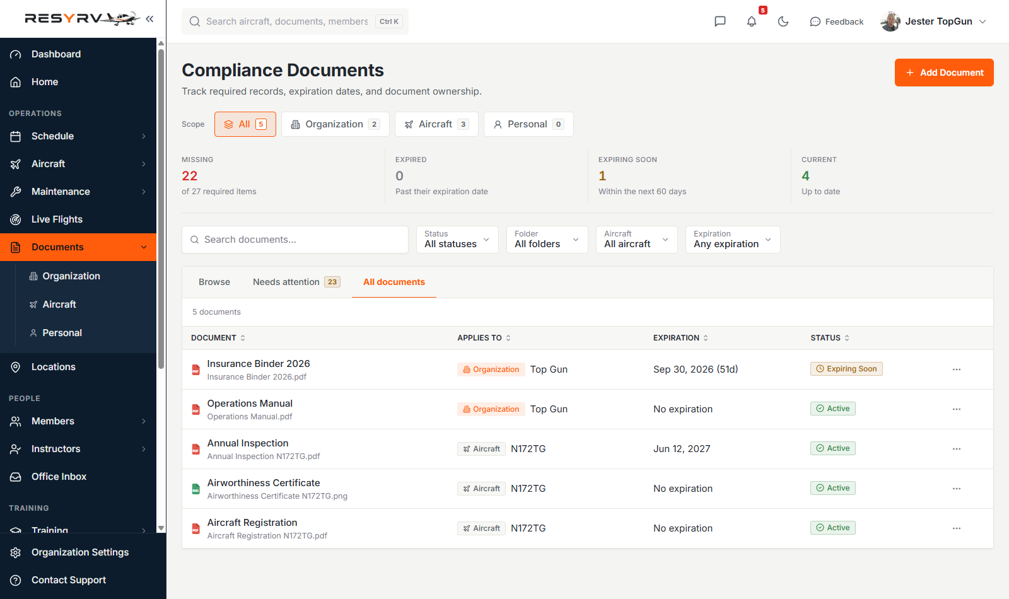
Task: Click the Expiring Soon status badge
Action: click(846, 369)
